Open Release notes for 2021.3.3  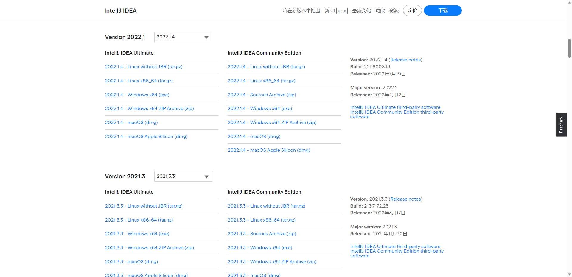coord(405,199)
